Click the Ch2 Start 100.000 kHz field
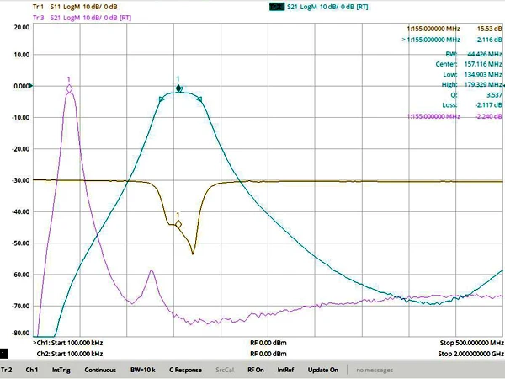The width and height of the screenshot is (505, 379). coord(70,354)
